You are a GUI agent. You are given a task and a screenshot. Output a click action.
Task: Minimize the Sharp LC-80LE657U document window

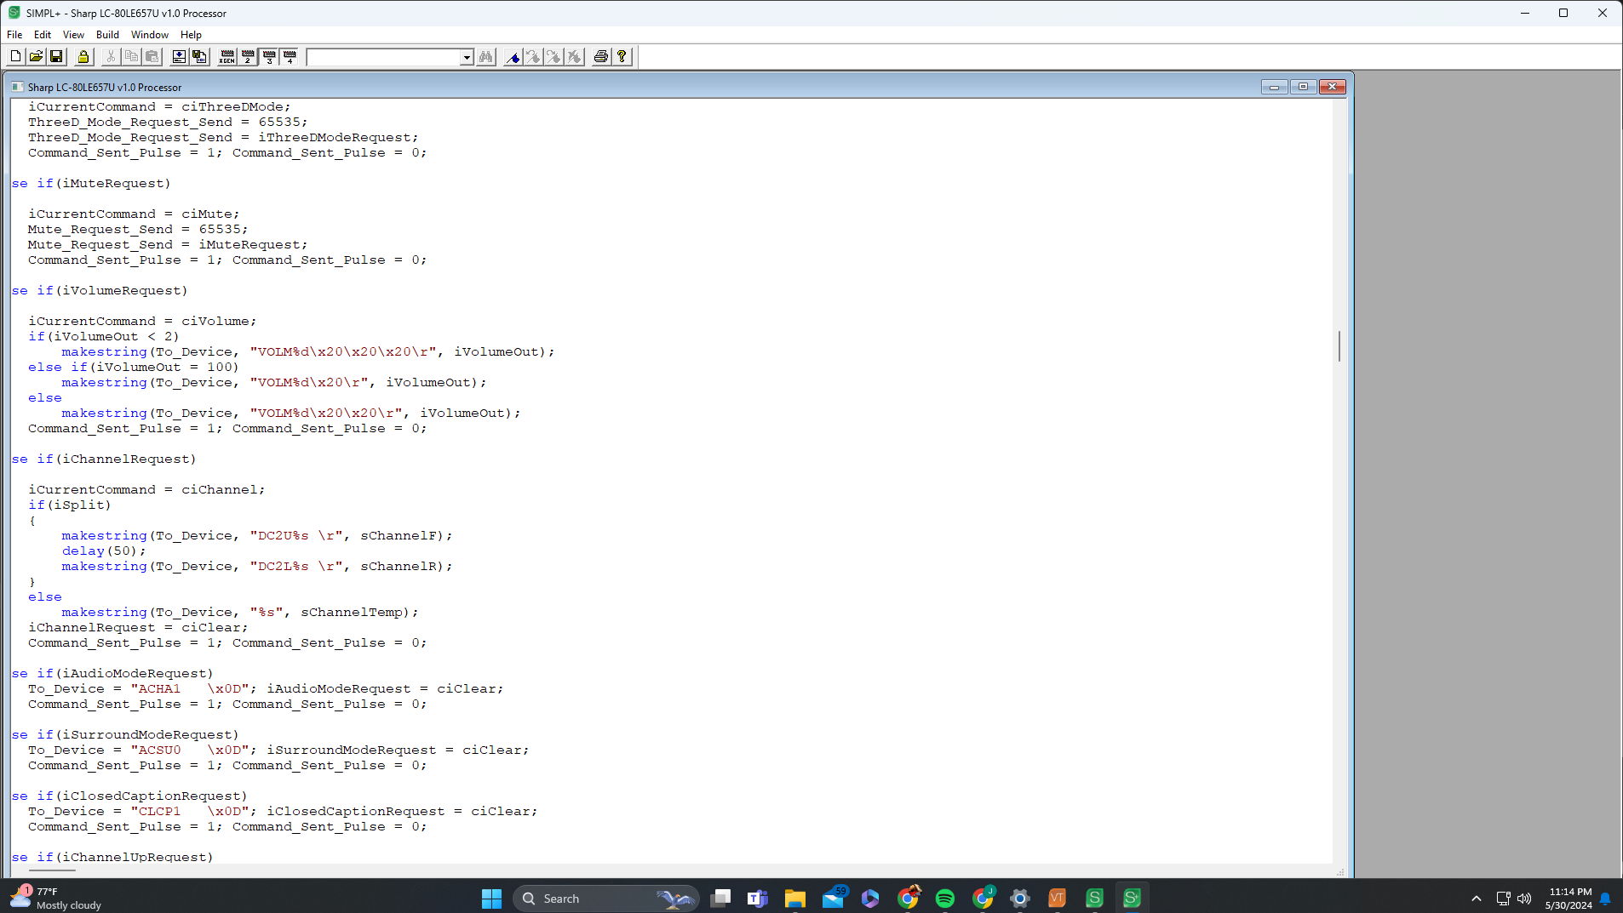coord(1274,87)
